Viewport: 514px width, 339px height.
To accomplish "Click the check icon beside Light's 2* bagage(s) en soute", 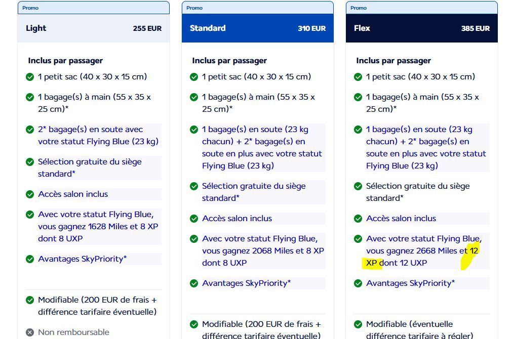I will pos(30,130).
